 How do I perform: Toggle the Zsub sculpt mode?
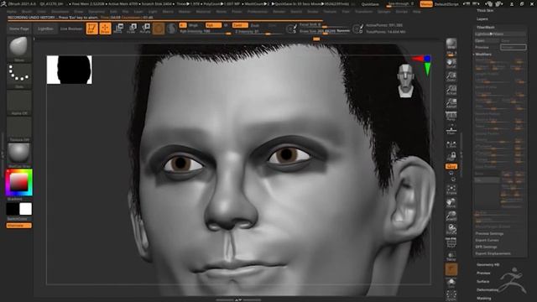click(x=255, y=25)
